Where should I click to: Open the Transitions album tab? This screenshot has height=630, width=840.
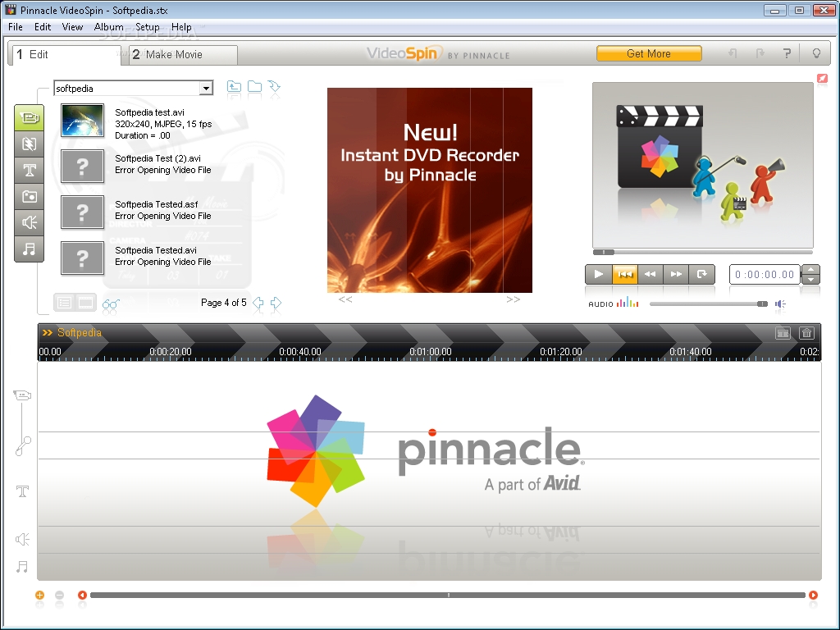[29, 144]
